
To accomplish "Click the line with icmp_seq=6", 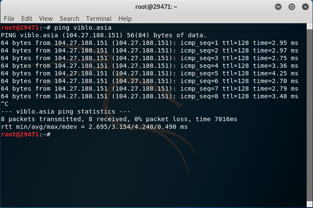I will (x=150, y=81).
